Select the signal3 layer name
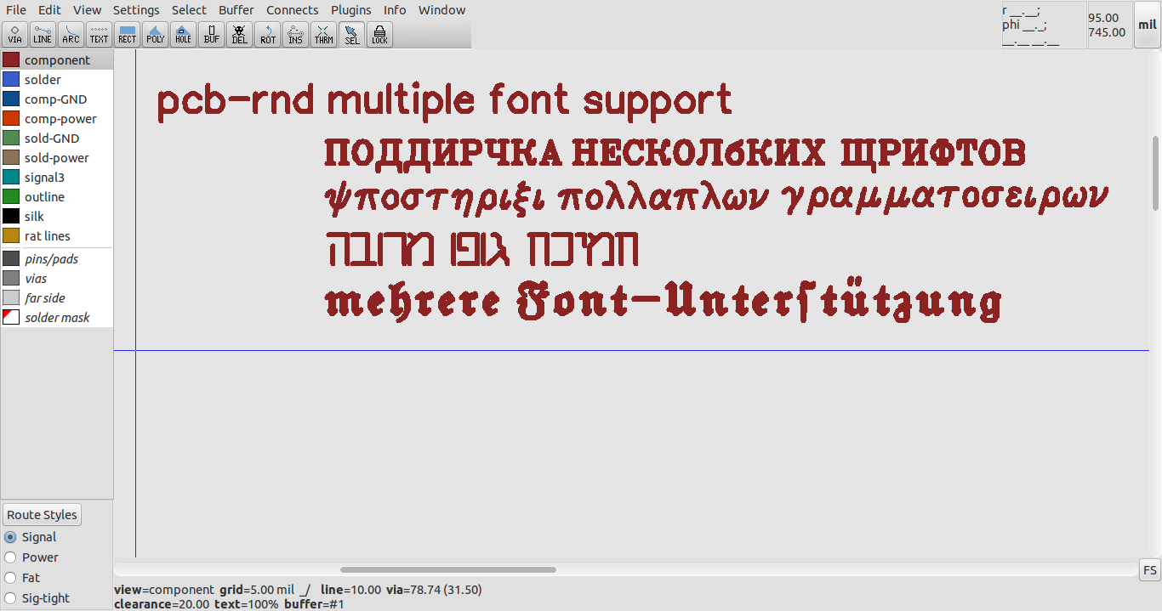This screenshot has height=611, width=1162. point(44,178)
